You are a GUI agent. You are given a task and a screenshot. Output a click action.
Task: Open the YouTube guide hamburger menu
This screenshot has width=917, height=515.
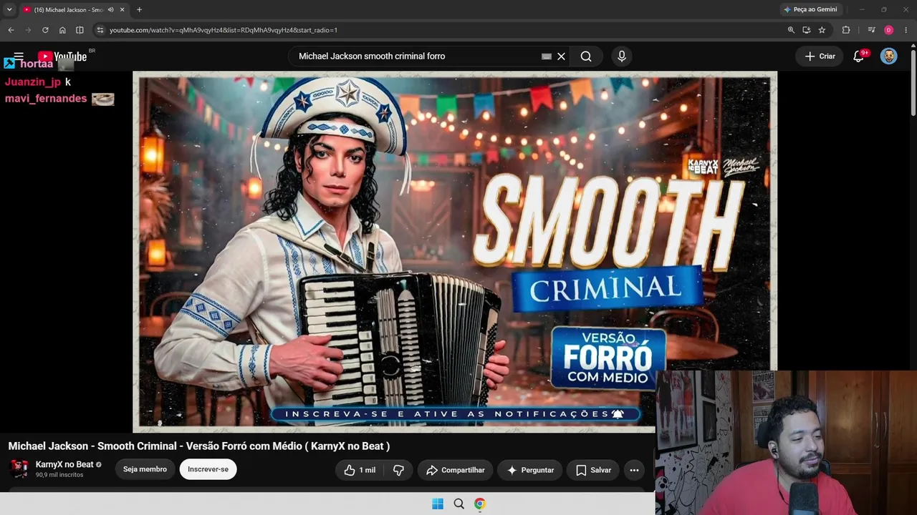coord(19,56)
